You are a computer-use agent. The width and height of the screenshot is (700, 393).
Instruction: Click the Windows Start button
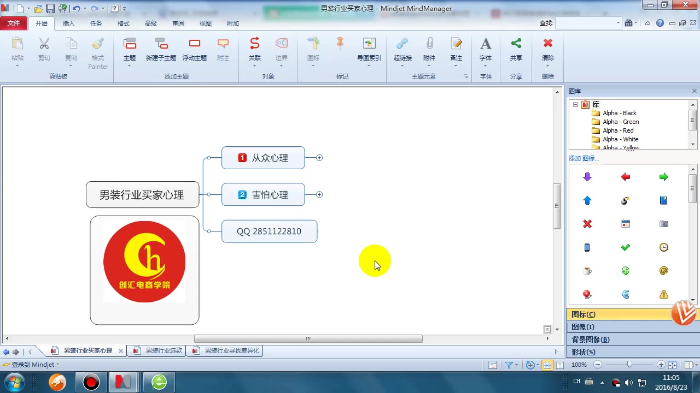pos(13,382)
